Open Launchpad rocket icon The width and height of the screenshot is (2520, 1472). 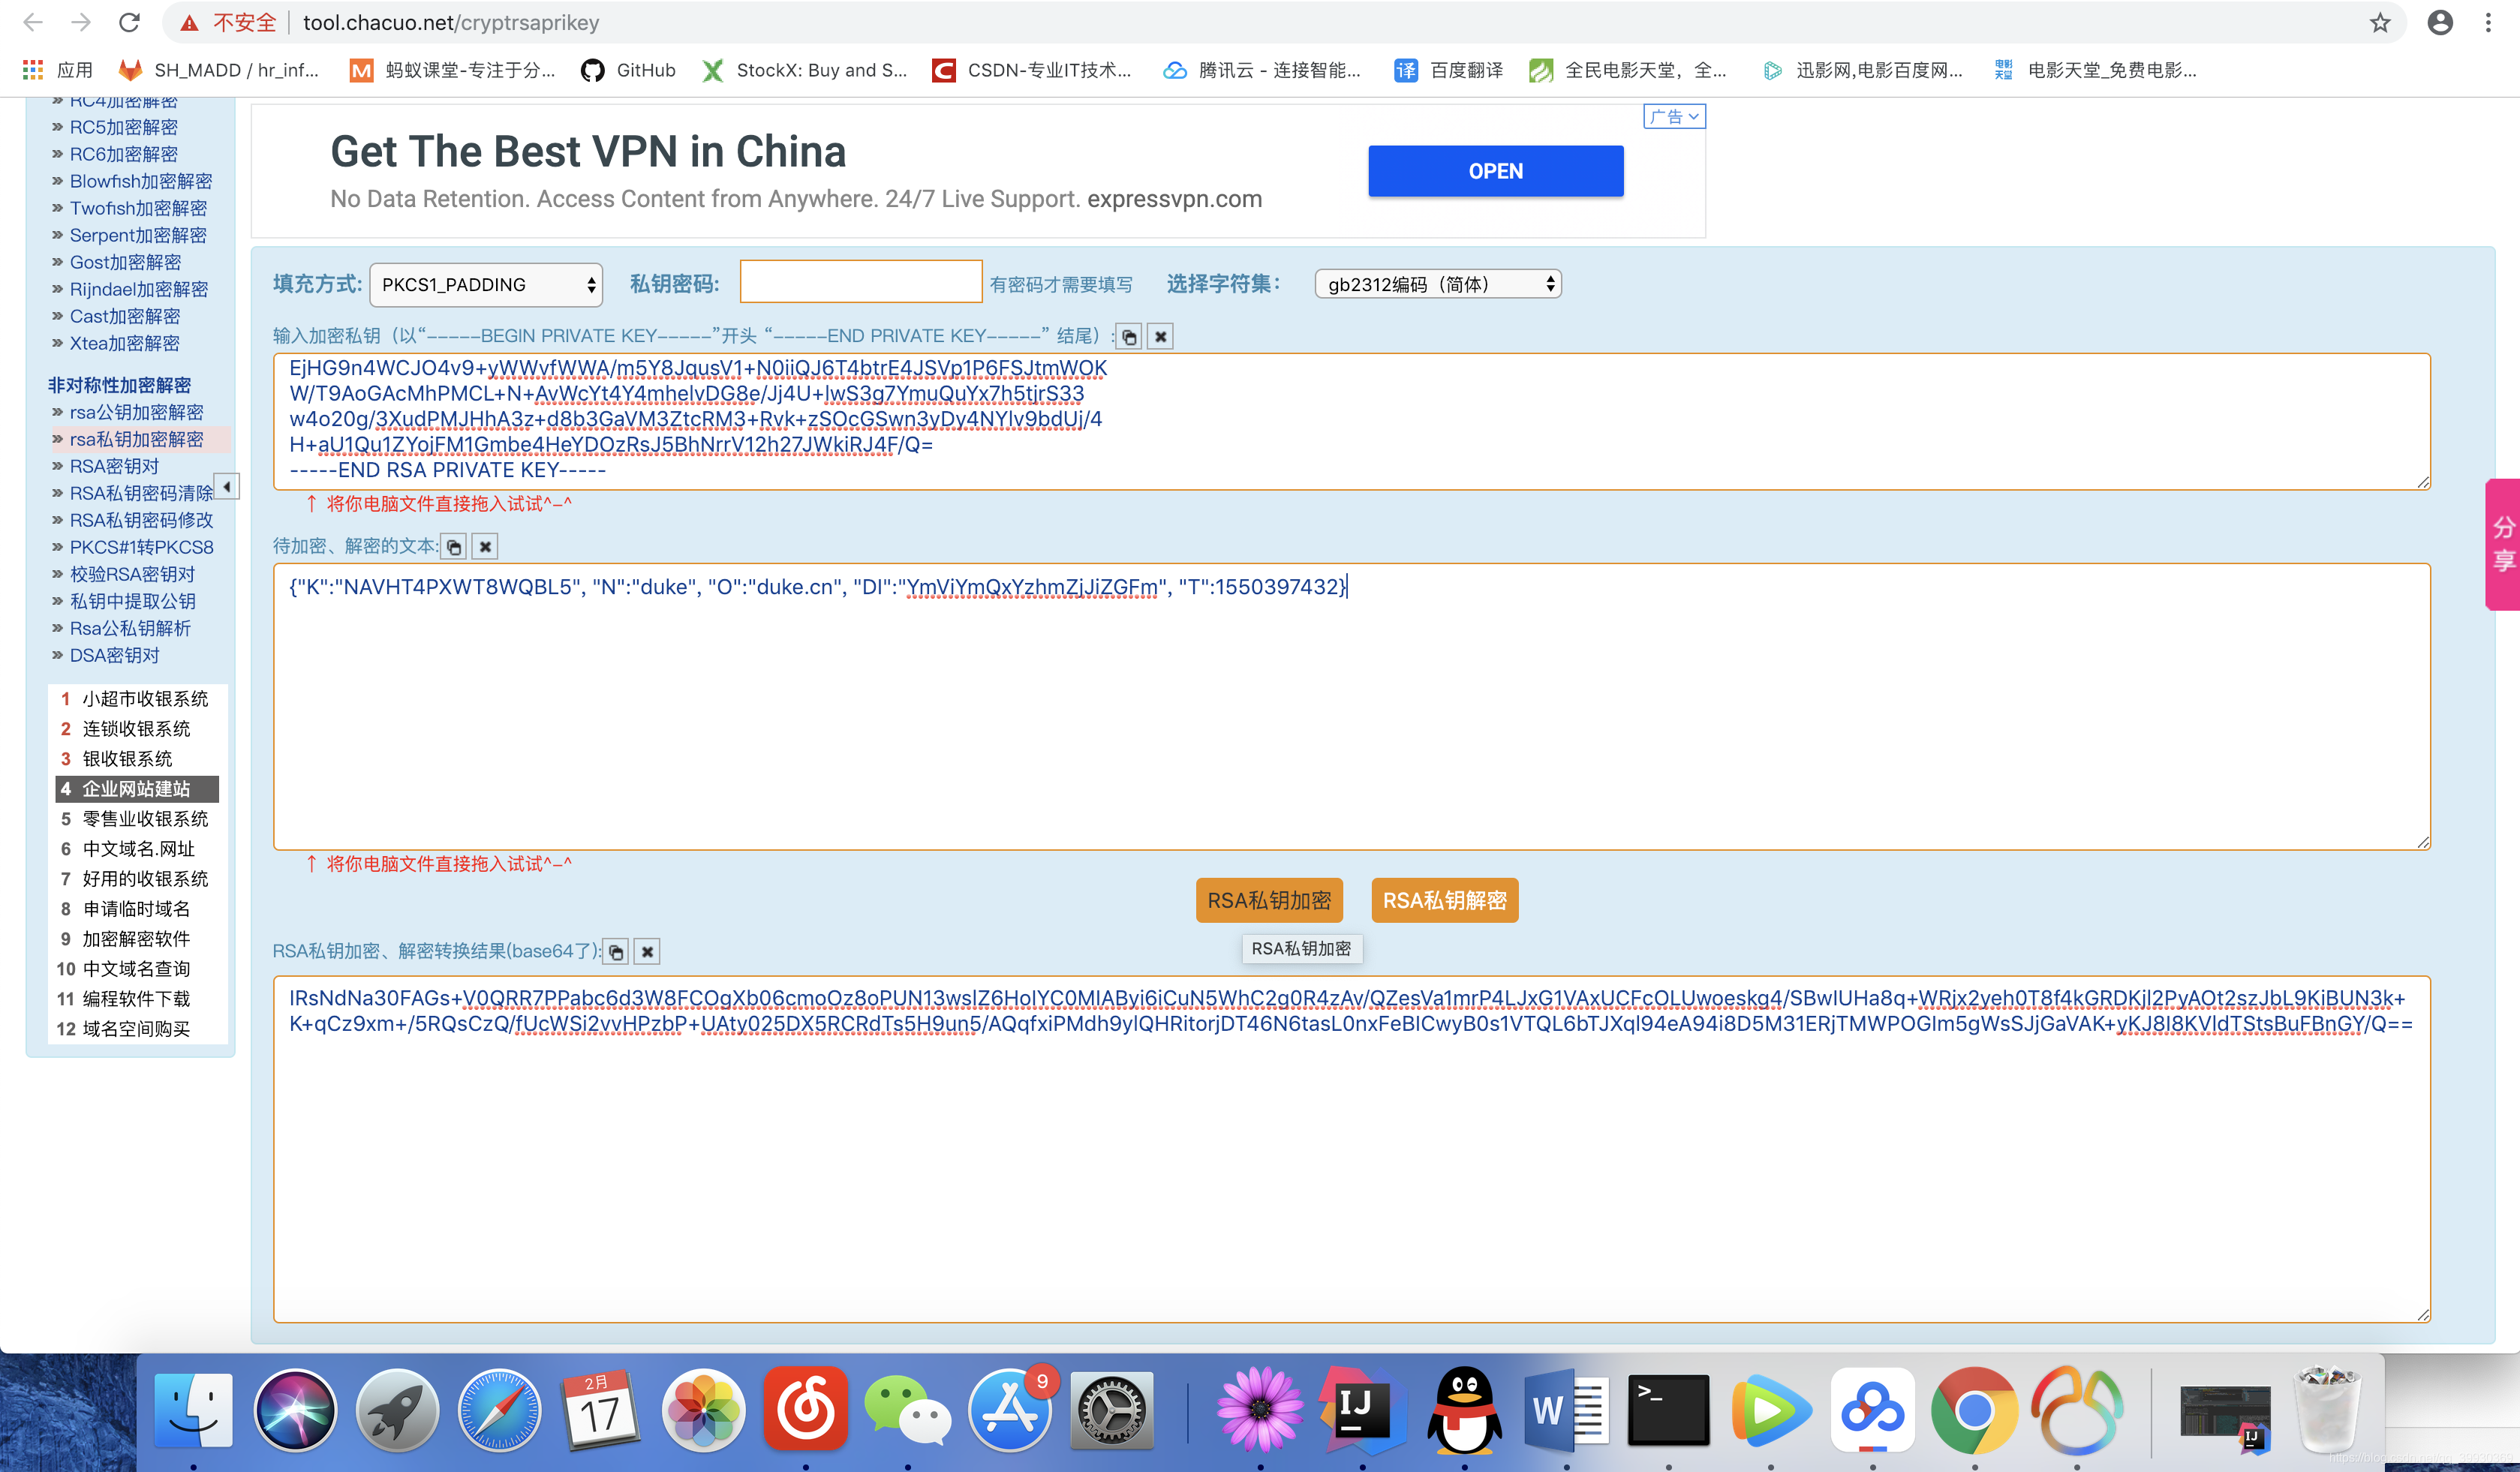click(397, 1411)
